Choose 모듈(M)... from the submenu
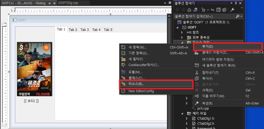The height and width of the screenshot is (129, 264). click(x=156, y=72)
